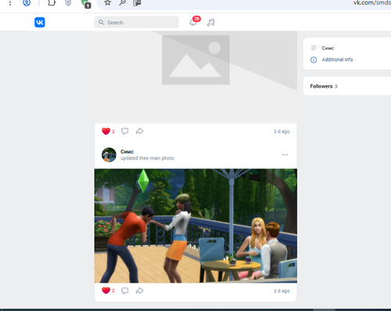Open the VK logo home link
Screen dimensions: 391x311
click(x=40, y=22)
